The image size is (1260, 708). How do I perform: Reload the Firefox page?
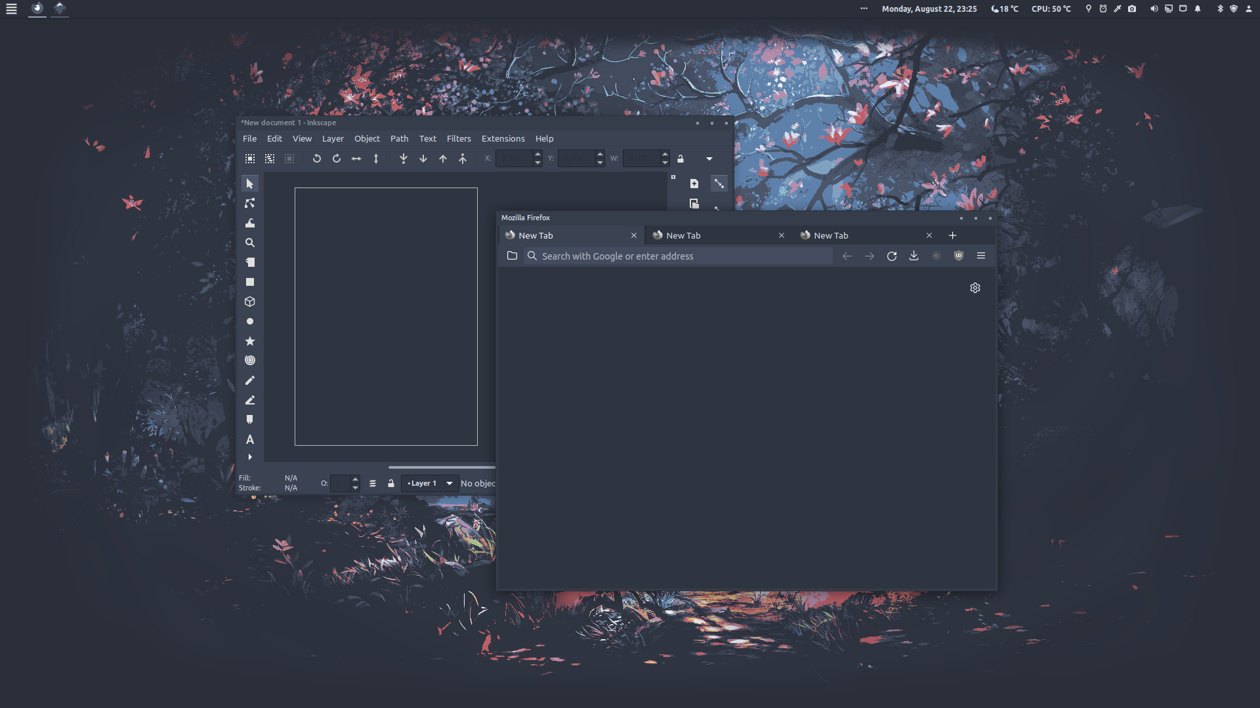[892, 256]
